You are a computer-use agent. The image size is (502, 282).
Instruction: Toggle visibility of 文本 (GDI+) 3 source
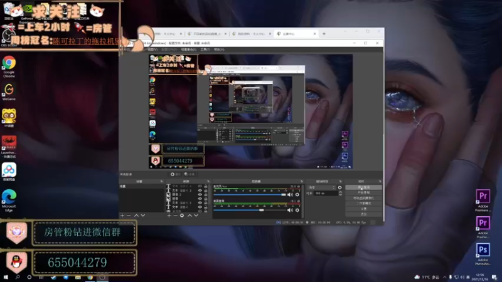200,191
